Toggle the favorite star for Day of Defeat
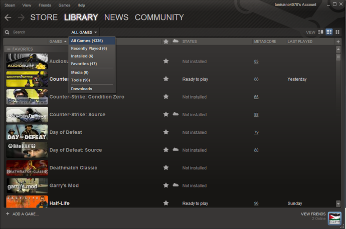 tap(166, 132)
